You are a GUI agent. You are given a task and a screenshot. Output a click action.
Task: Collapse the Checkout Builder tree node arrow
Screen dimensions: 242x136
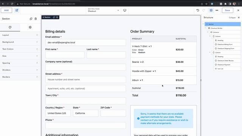click(x=205, y=28)
